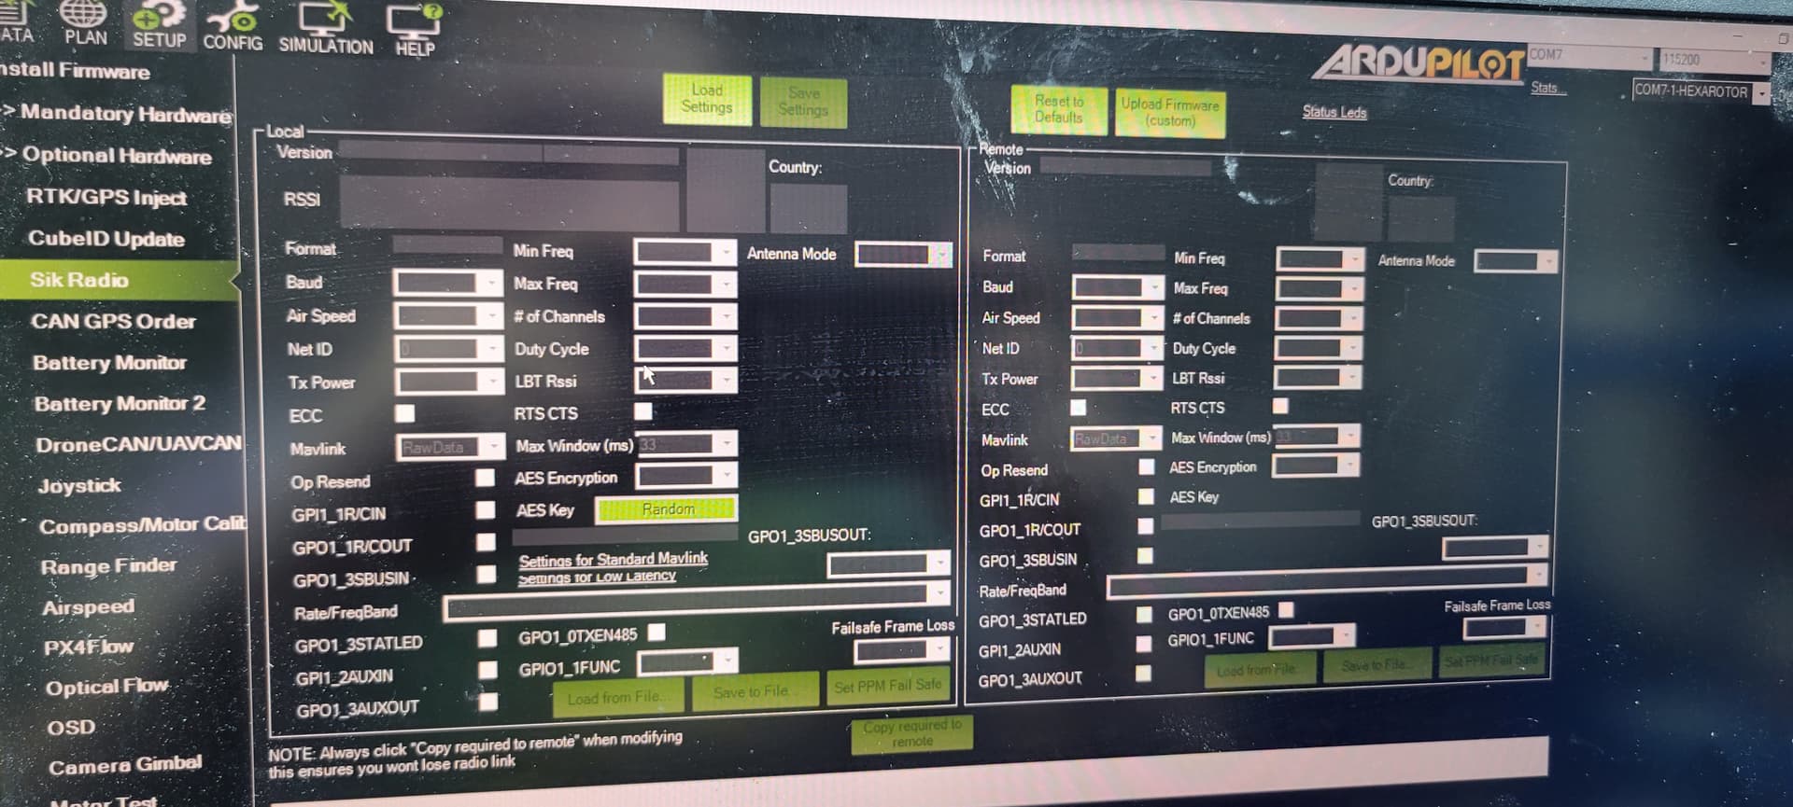Open Settings for Standard Mavlink link

tap(613, 560)
